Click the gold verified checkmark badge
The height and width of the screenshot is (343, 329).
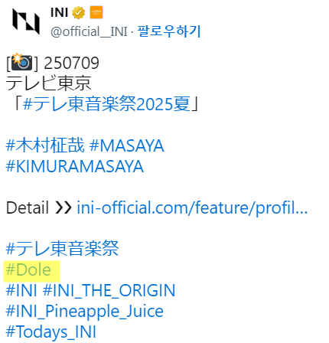(78, 13)
